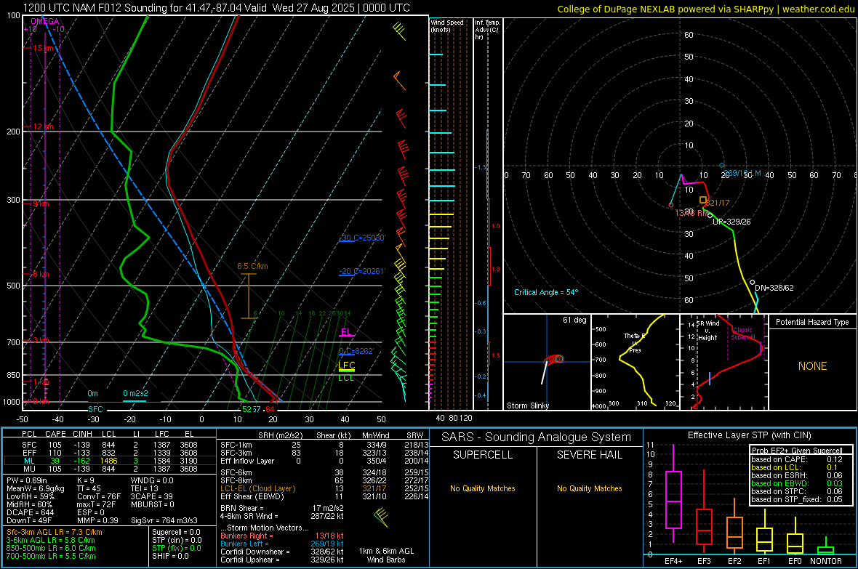
Task: Click the College of DuPage NEXLAB credit
Action: (x=705, y=9)
